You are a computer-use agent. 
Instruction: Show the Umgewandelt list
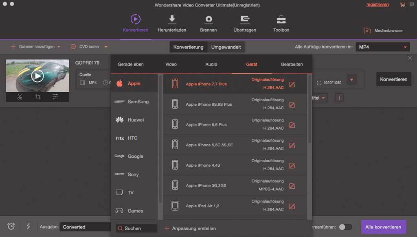tap(226, 47)
